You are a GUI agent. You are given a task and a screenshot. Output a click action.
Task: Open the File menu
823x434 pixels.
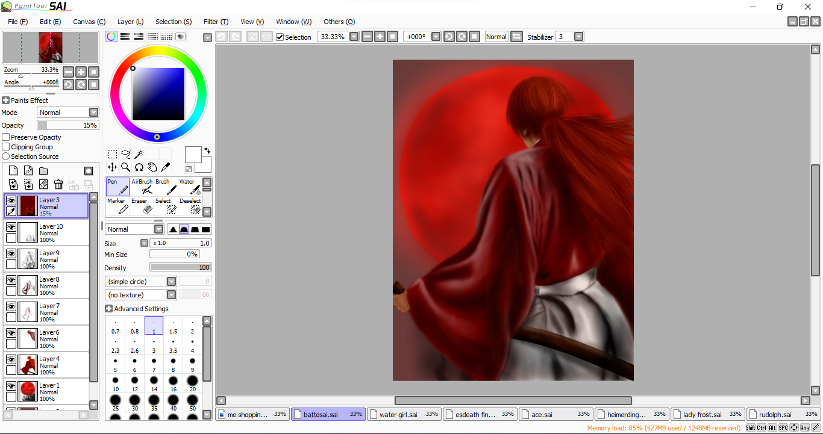click(18, 22)
